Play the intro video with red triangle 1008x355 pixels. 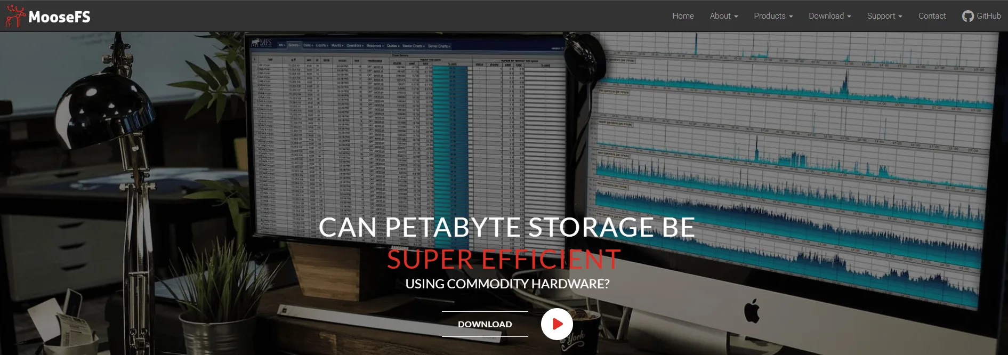557,324
